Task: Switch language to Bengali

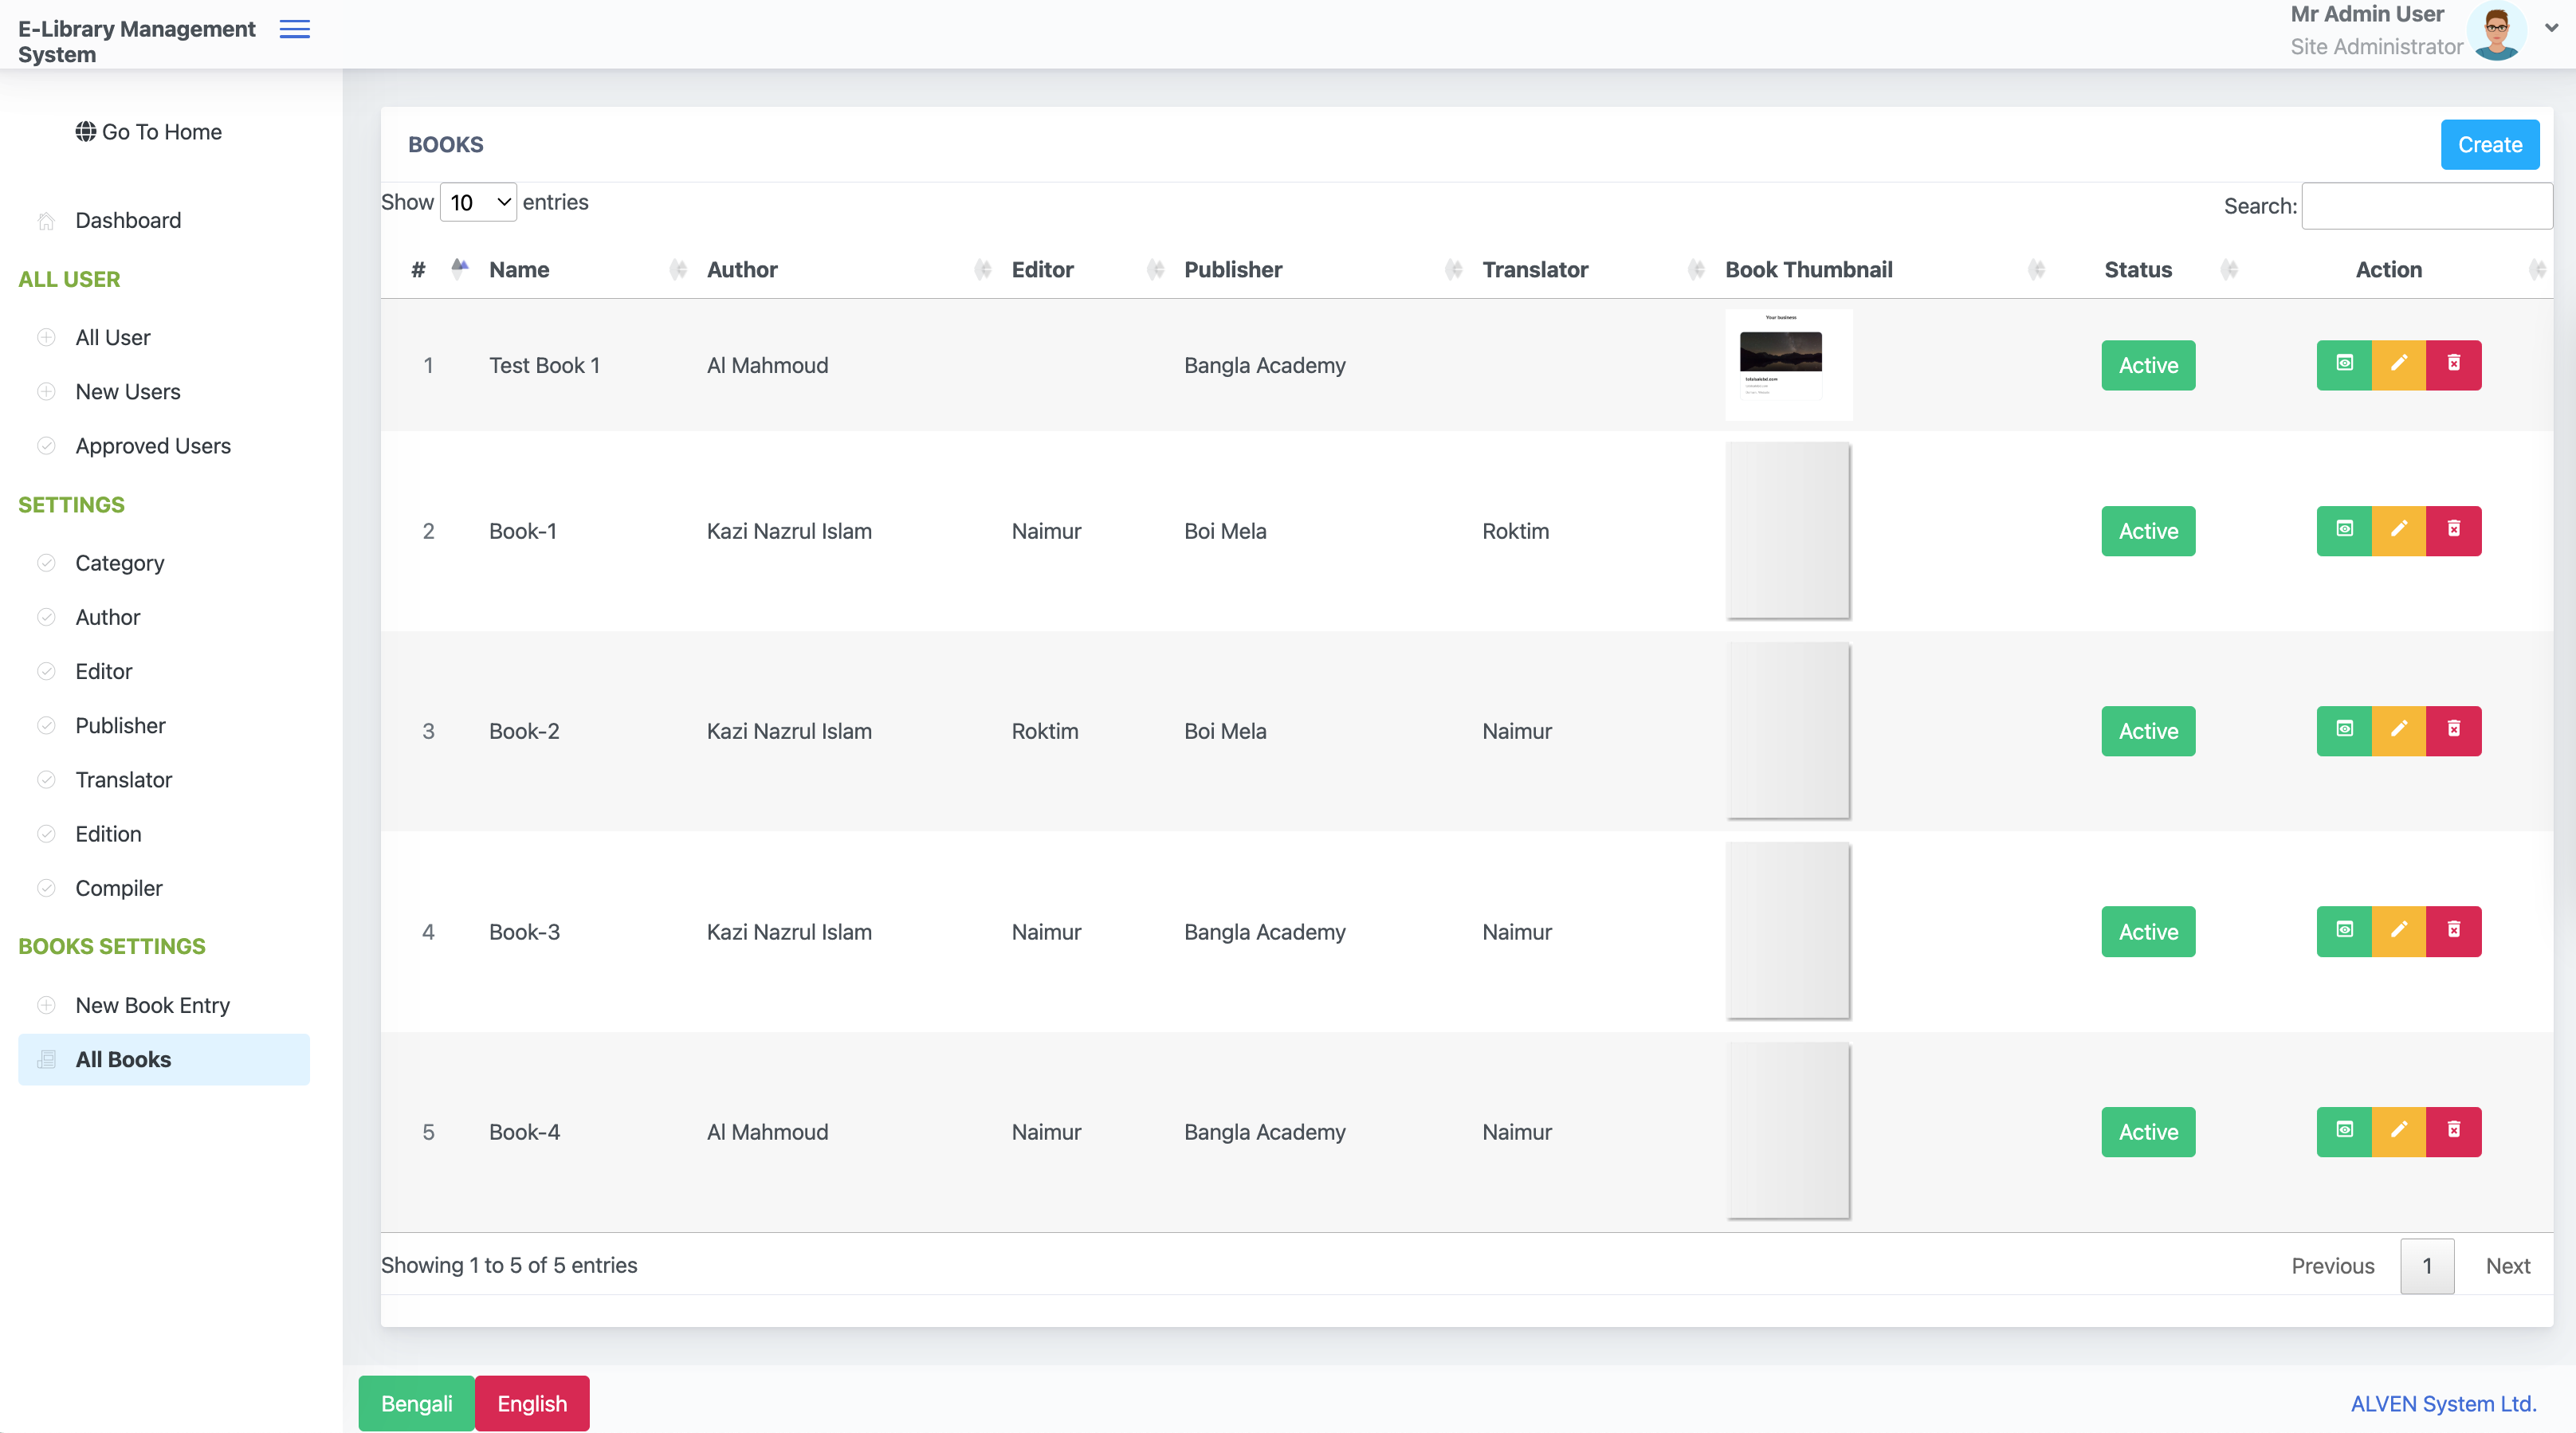Action: pos(416,1404)
